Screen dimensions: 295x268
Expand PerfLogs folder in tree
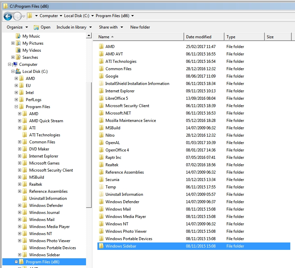tap(16, 99)
